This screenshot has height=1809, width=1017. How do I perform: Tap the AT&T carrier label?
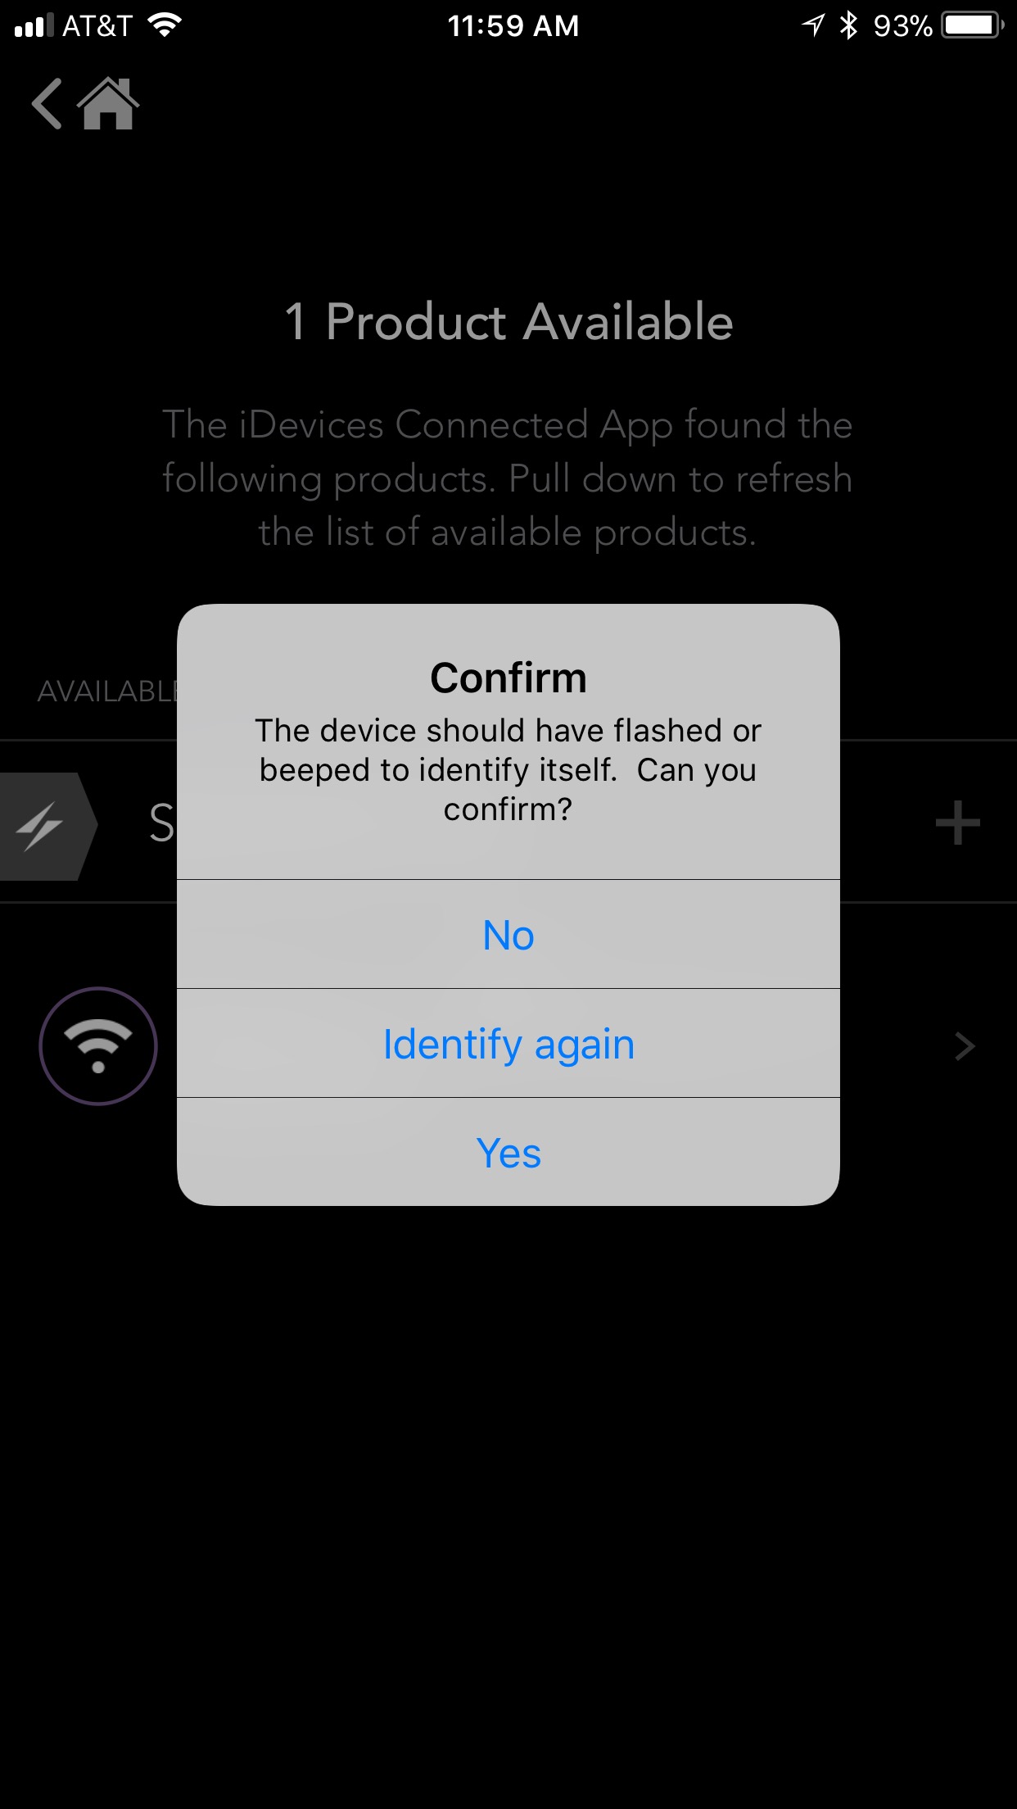click(x=97, y=26)
